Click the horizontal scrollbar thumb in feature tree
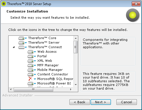 click(x=33, y=89)
